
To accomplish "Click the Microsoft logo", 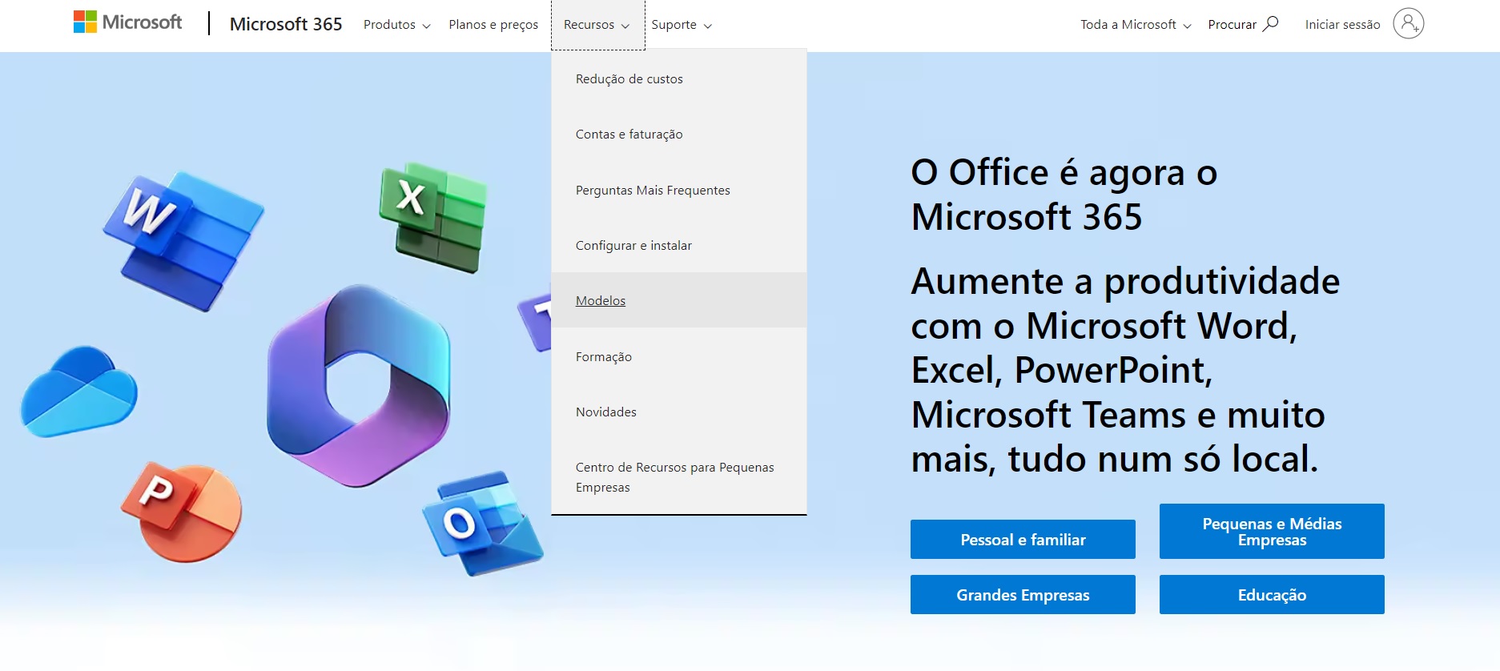I will coord(127,22).
